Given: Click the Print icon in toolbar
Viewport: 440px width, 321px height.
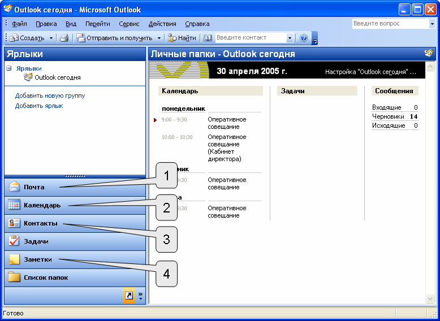Looking at the screenshot, I should 64,38.
